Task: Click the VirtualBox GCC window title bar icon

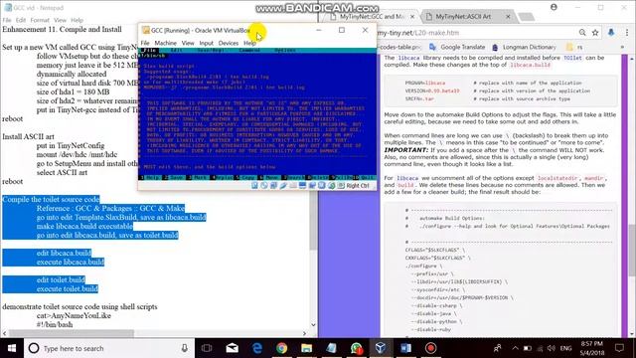Action: [146, 31]
